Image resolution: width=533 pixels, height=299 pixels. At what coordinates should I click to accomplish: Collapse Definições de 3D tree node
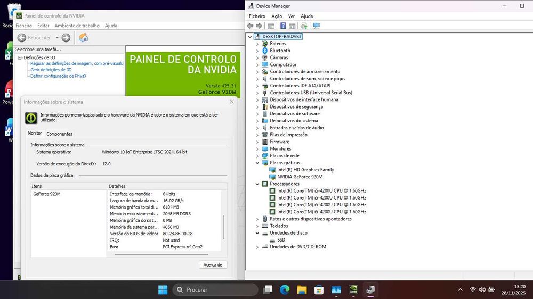(x=20, y=57)
